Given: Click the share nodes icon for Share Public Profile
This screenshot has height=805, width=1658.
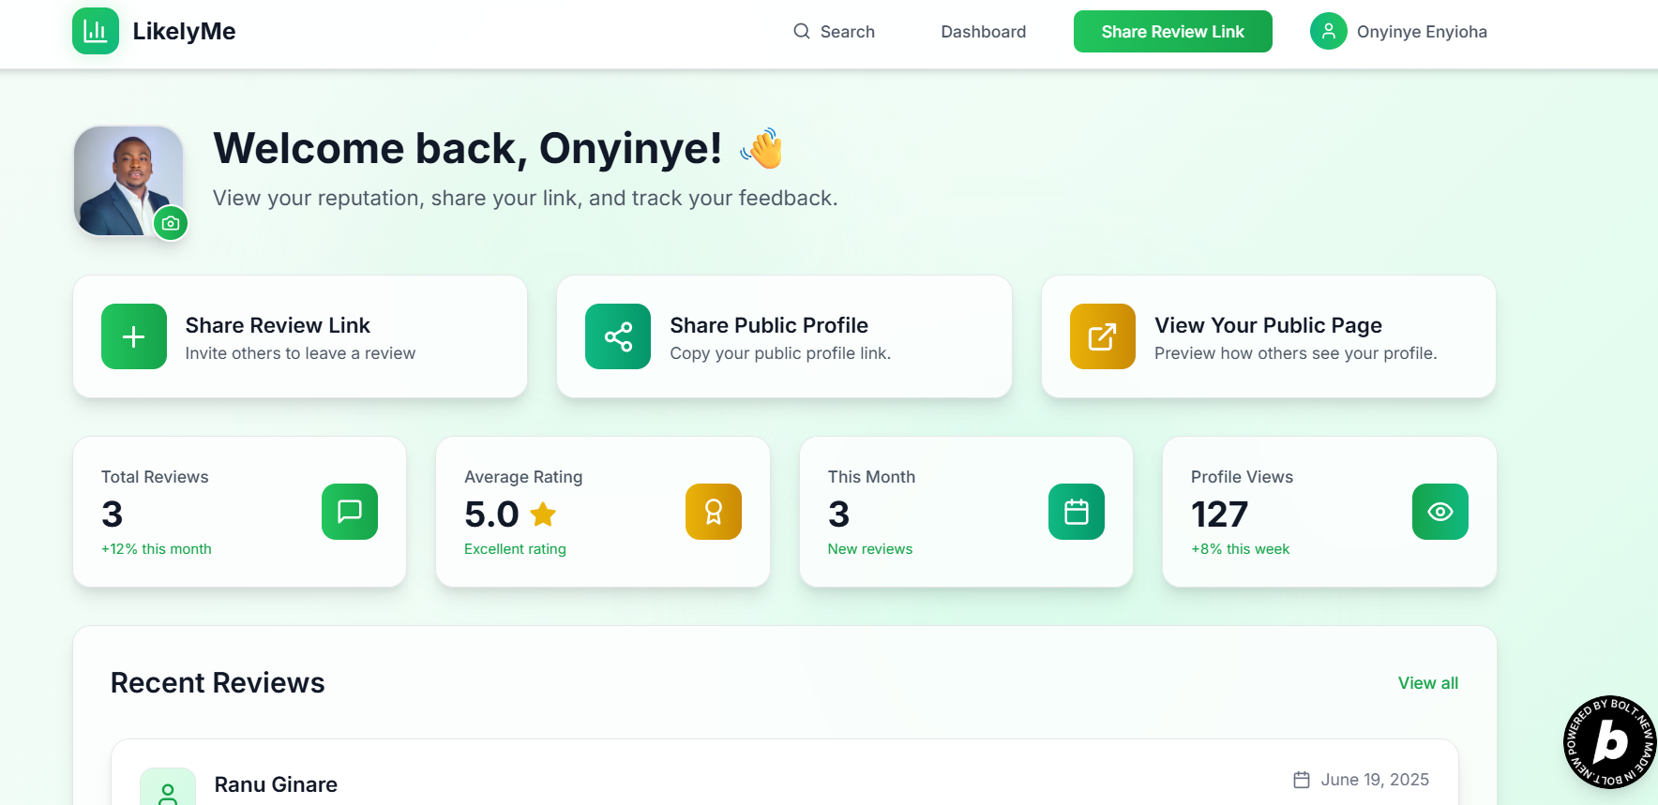Looking at the screenshot, I should point(618,336).
